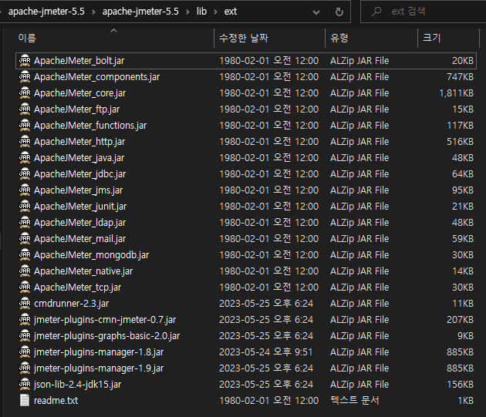
Task: Select file name ApacheJMeter_components.jar
Action: [x=96, y=76]
